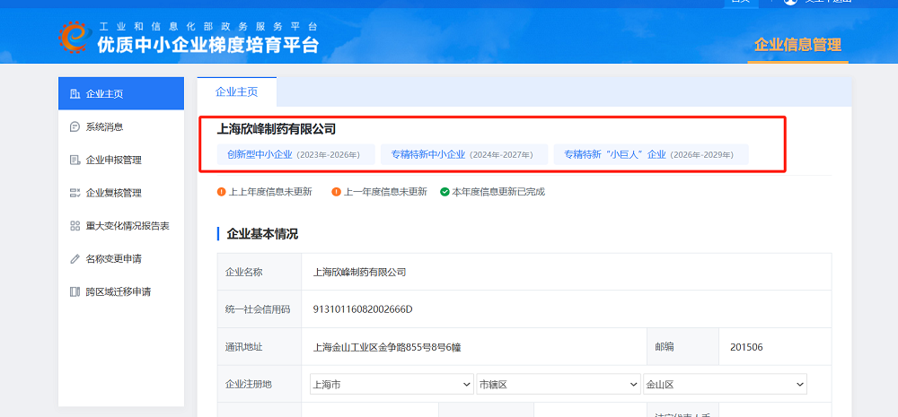Click the orange warning icon beside 上一年度信息未更新

pos(336,192)
